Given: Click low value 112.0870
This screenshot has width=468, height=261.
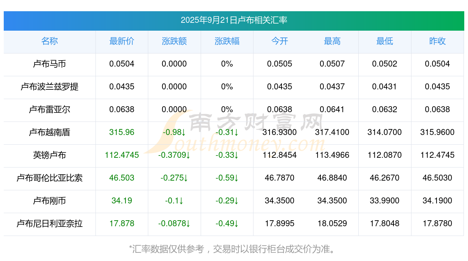Looking at the screenshot, I should pyautogui.click(x=385, y=155).
